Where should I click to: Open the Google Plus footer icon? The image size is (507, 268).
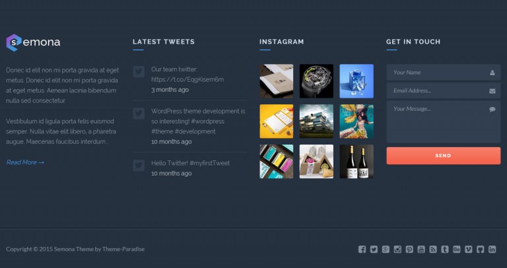(386, 250)
